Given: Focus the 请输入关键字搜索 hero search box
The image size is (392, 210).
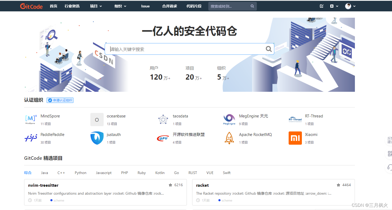Looking at the screenshot, I should pos(190,49).
